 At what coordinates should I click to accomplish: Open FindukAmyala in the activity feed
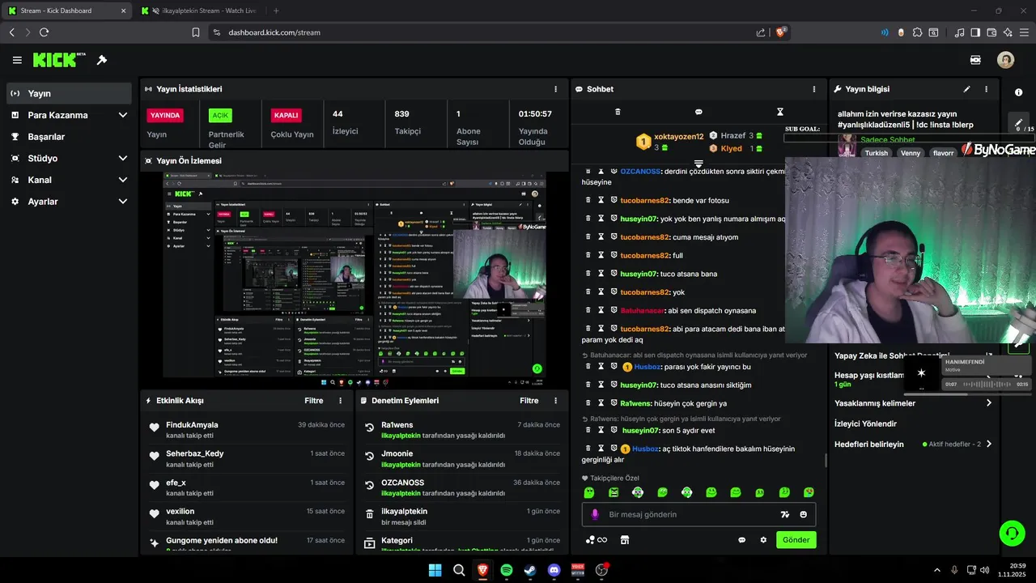(x=192, y=425)
